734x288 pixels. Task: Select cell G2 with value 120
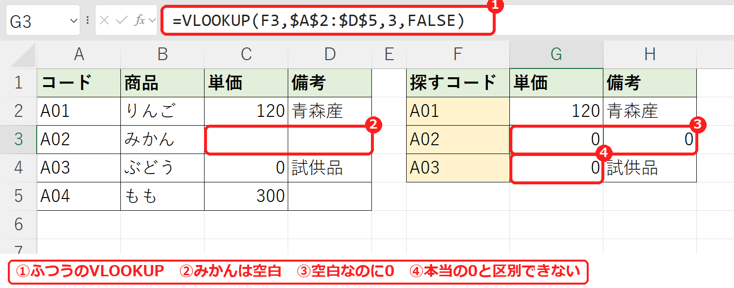(x=556, y=111)
